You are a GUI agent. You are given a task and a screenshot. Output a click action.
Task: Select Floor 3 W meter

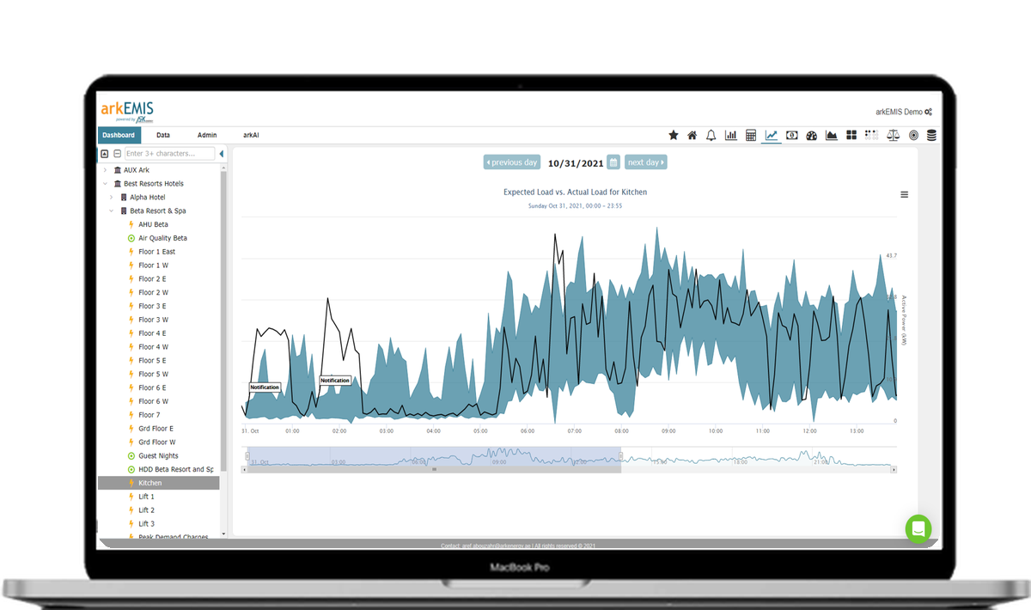[153, 320]
